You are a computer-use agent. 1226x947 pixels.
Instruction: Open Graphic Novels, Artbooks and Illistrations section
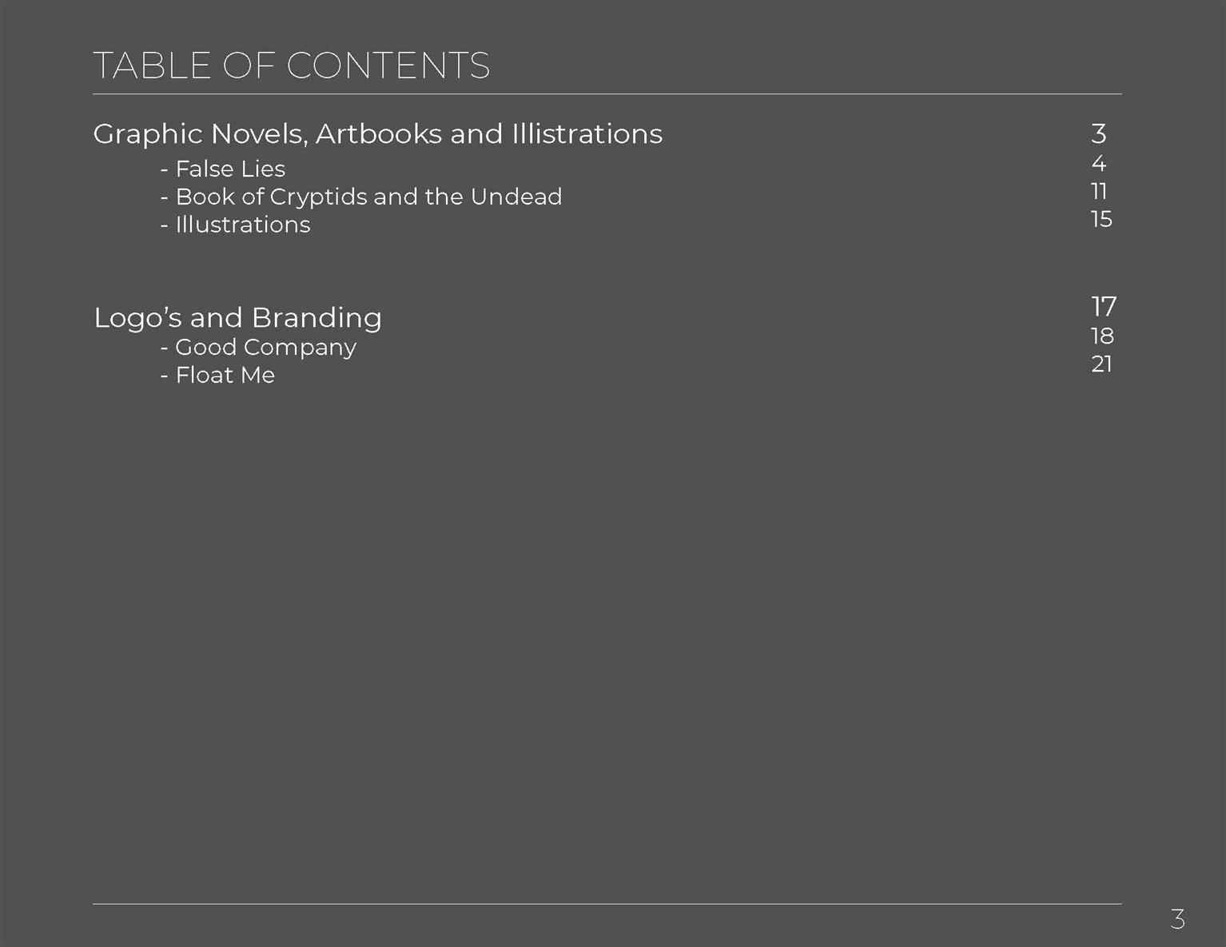point(378,134)
